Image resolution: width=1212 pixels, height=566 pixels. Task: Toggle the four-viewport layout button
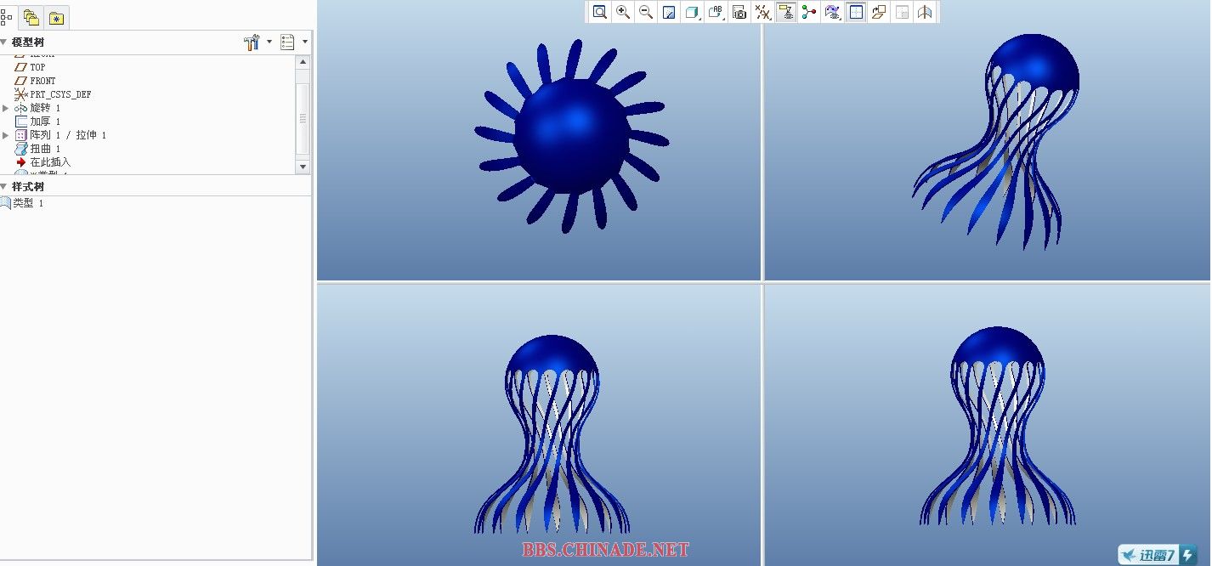click(x=856, y=12)
